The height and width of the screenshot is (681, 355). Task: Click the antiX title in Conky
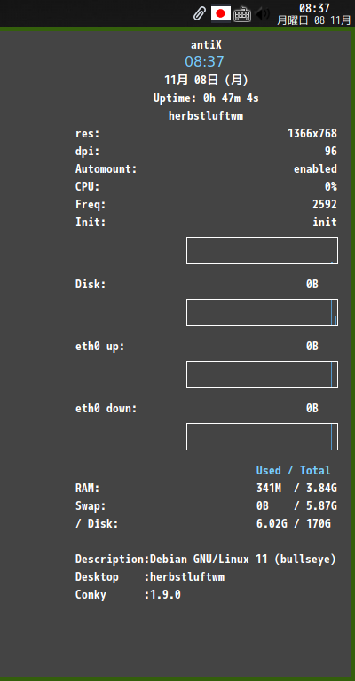(x=206, y=44)
